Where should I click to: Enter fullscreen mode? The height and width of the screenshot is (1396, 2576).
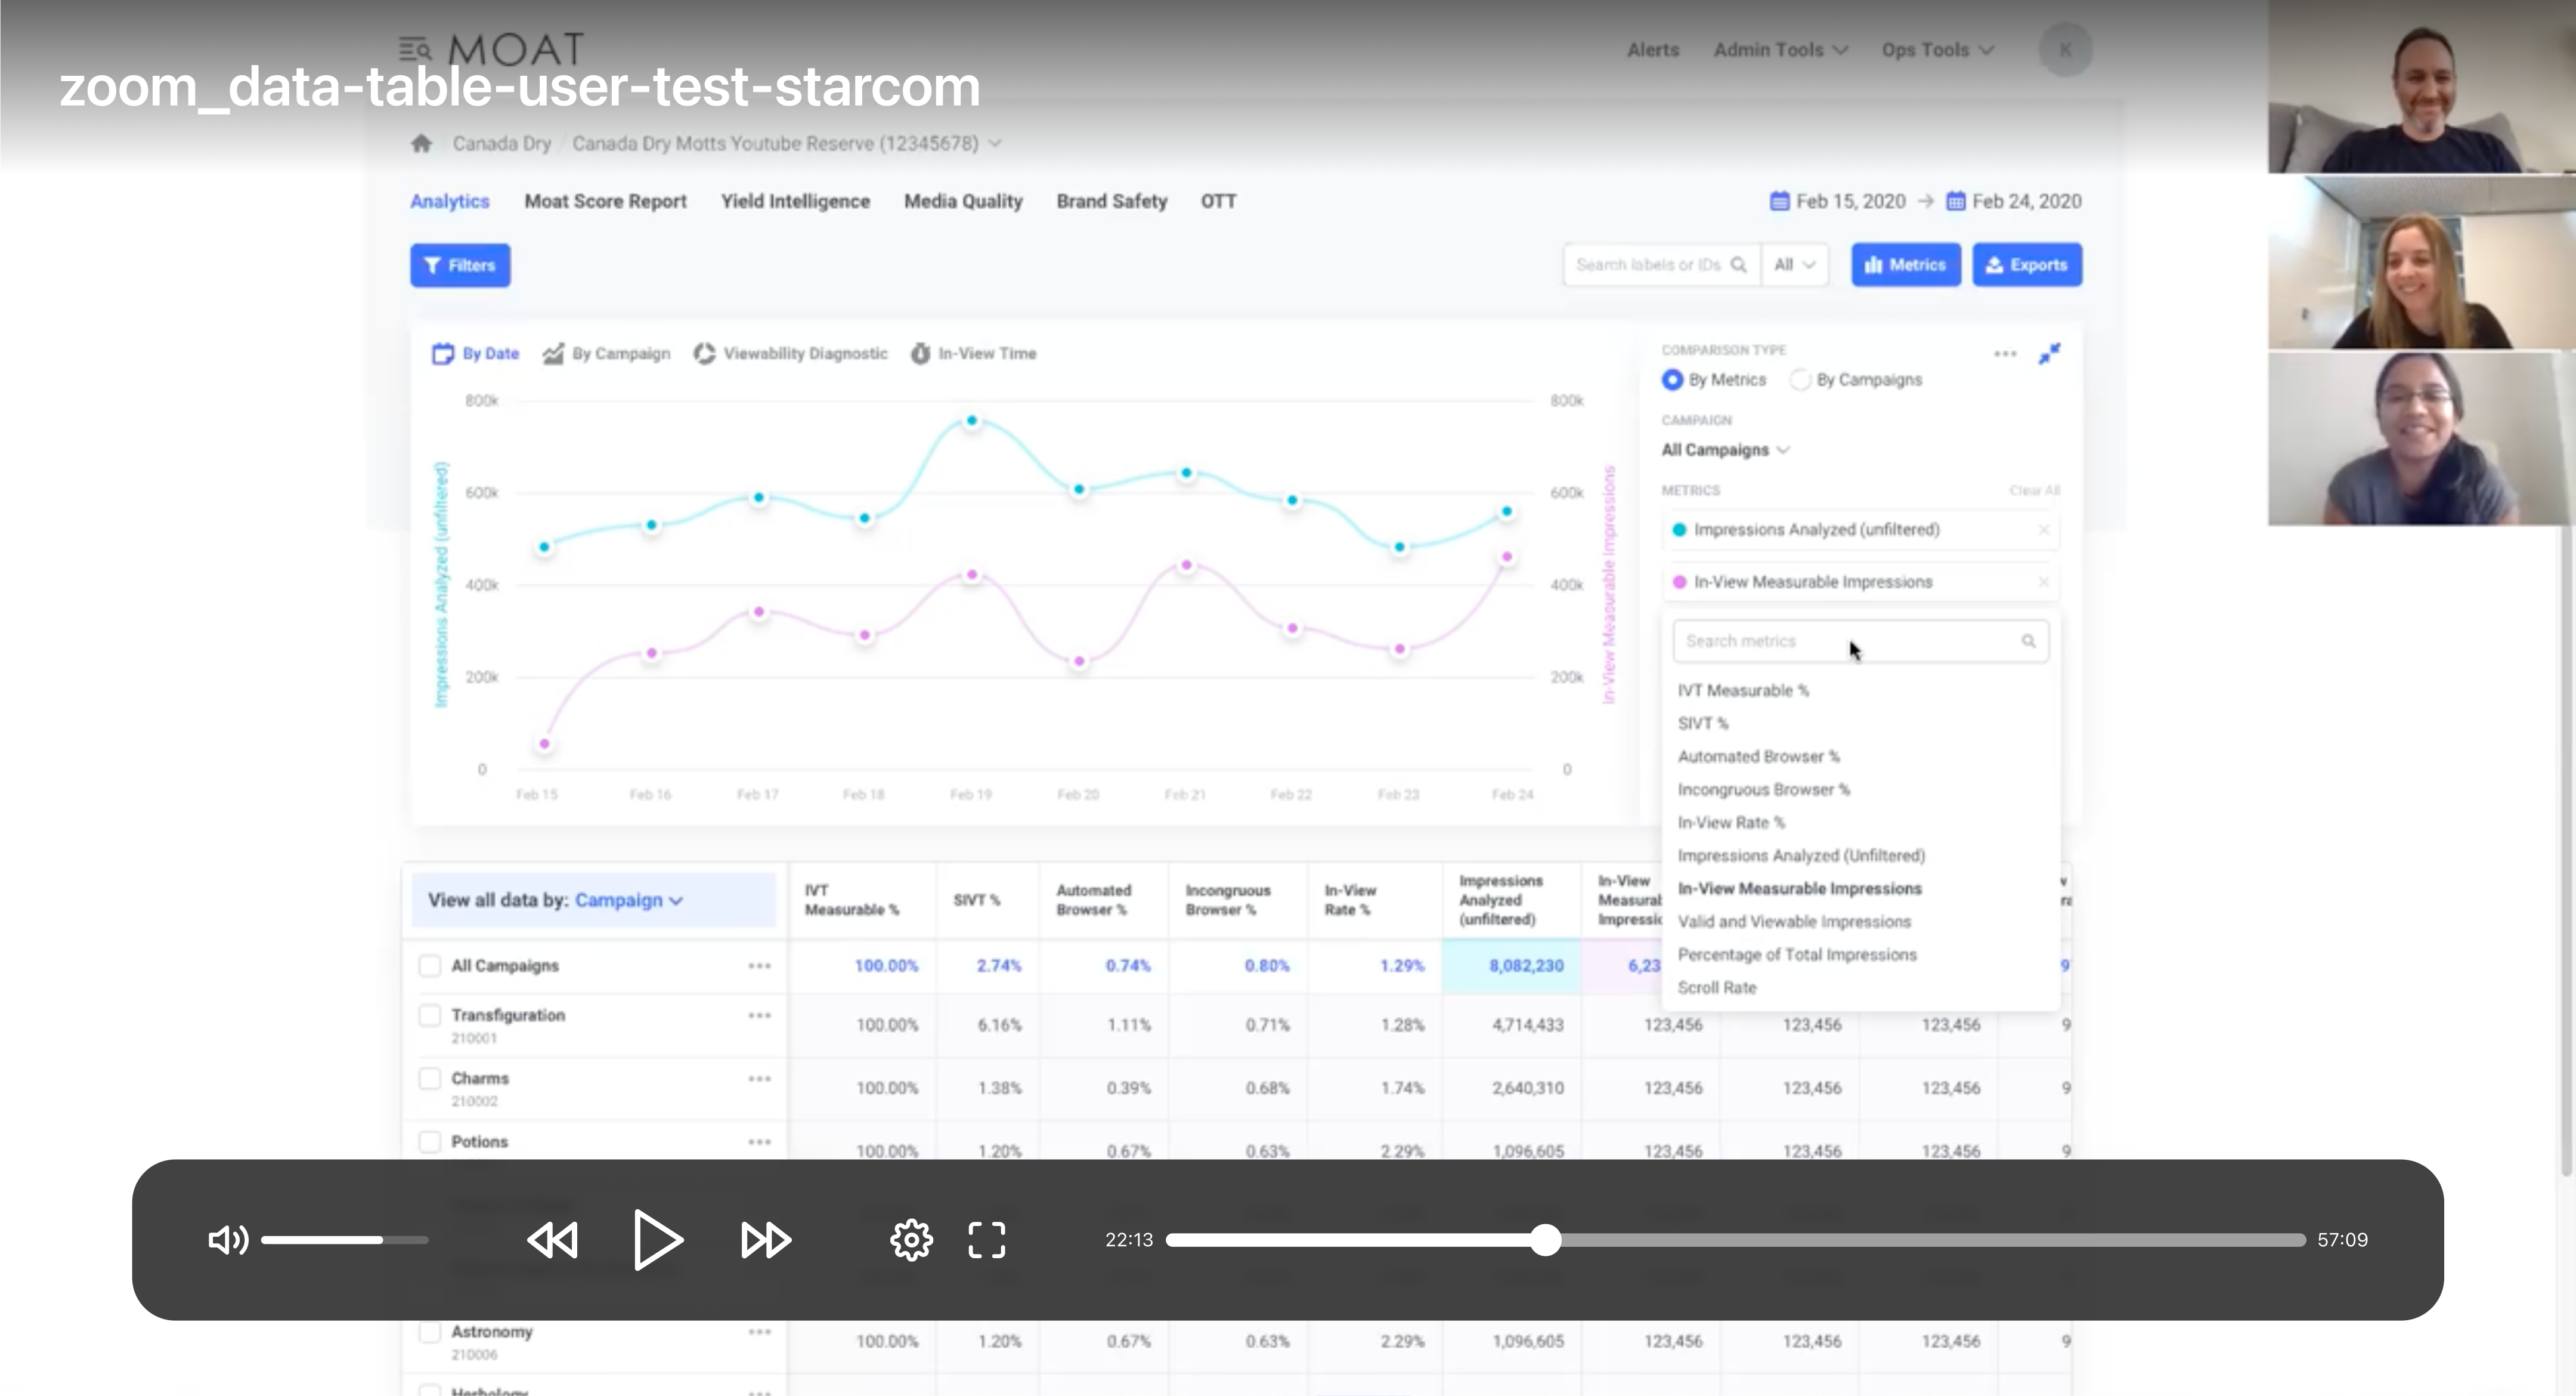987,1240
